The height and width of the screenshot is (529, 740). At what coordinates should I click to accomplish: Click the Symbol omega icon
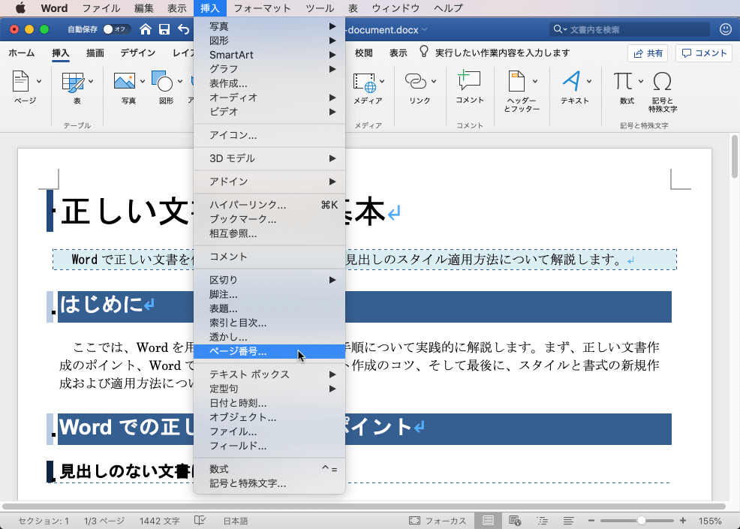[662, 82]
